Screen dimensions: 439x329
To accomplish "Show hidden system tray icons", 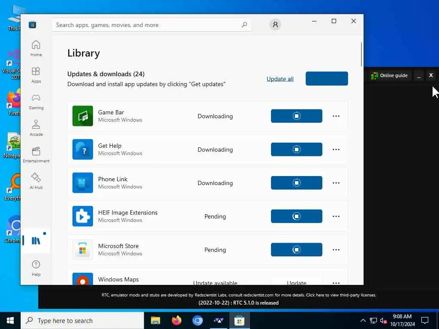I will click(x=363, y=320).
